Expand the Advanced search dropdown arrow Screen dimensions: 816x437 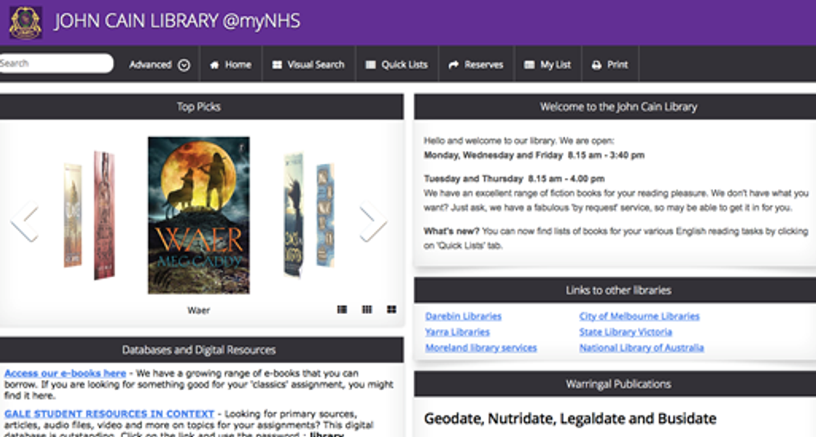click(184, 65)
